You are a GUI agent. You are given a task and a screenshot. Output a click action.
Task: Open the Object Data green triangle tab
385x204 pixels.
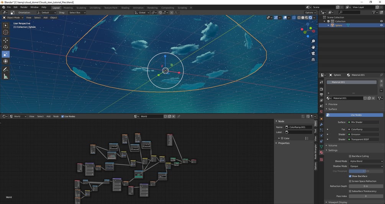tap(321, 147)
